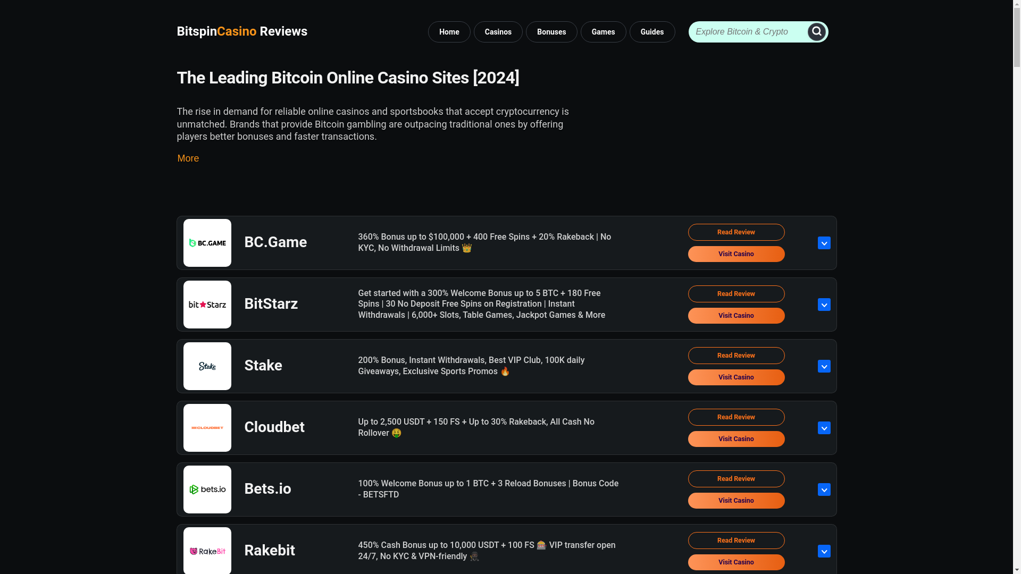Screen dimensions: 1021x574
Task: Click the 'Bonus Code - BETSFTD' description
Action: tap(488, 489)
